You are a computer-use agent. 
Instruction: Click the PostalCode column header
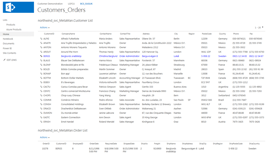[207, 34]
